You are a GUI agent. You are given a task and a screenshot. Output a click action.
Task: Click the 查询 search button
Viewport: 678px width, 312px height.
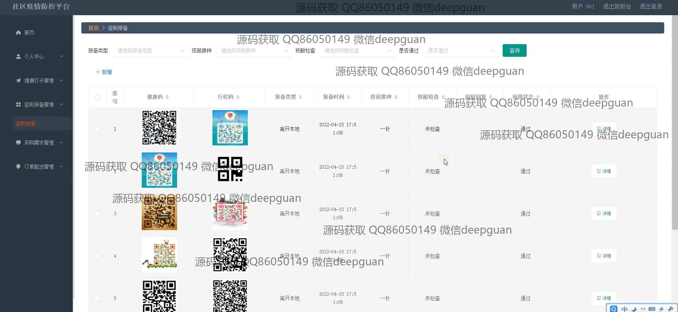[514, 50]
